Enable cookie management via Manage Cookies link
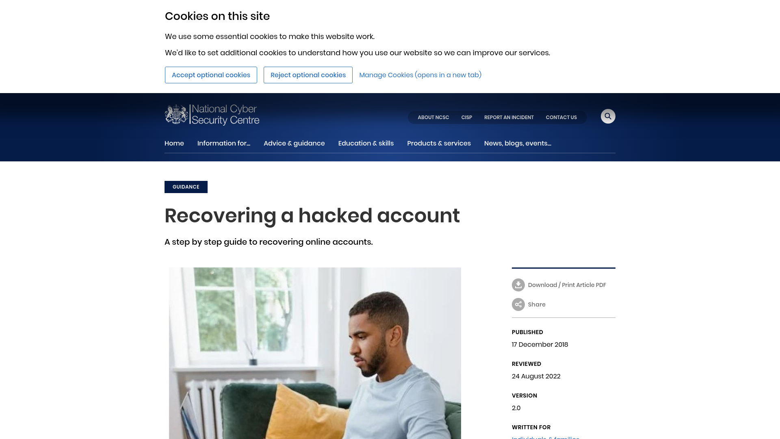 pyautogui.click(x=420, y=74)
